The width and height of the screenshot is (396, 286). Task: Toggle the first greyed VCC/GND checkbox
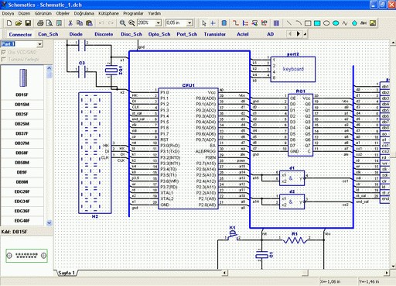[3, 53]
